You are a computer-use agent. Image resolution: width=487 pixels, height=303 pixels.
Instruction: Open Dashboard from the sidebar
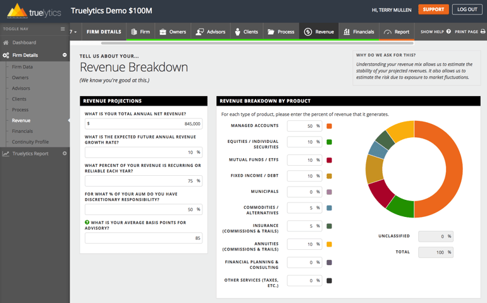(24, 42)
